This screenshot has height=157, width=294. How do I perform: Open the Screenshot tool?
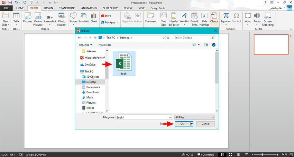click(50, 19)
